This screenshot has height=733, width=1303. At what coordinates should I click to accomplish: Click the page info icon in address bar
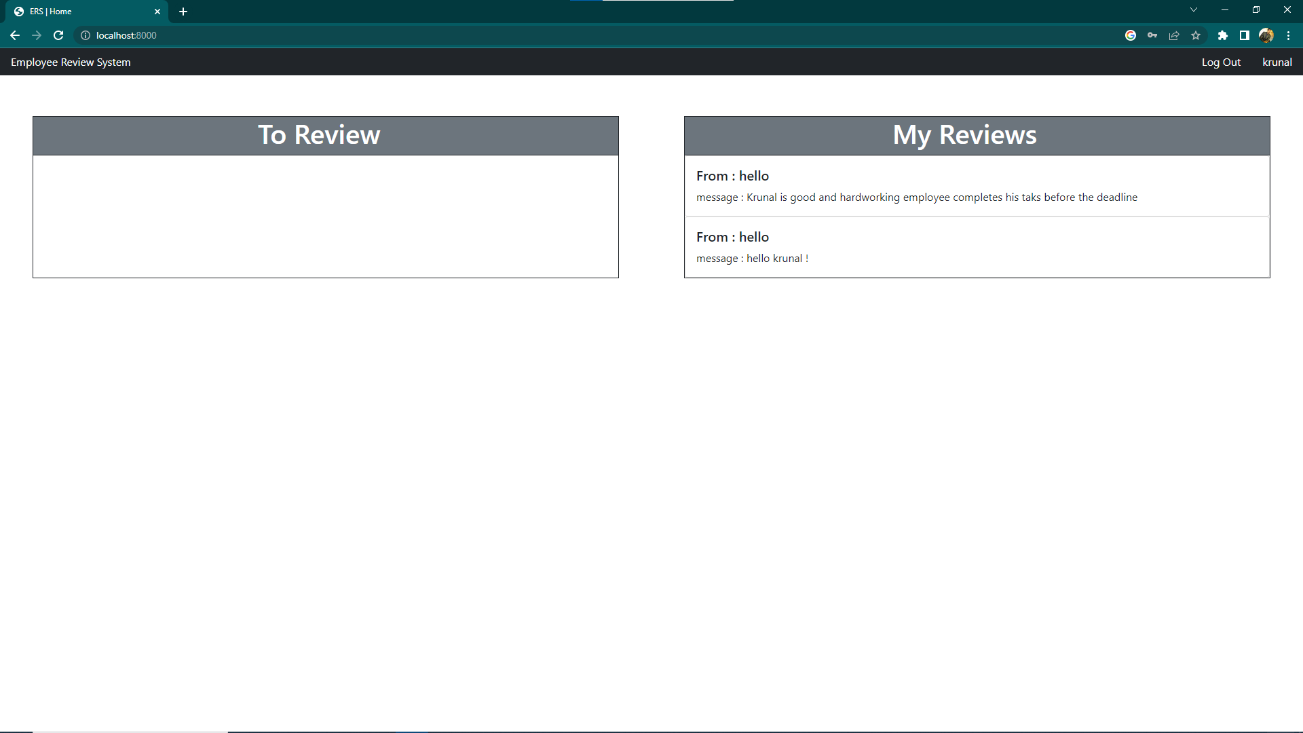coord(85,35)
